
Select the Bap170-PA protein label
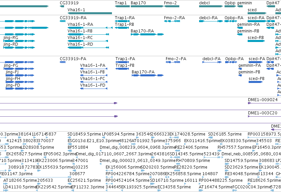143,72
